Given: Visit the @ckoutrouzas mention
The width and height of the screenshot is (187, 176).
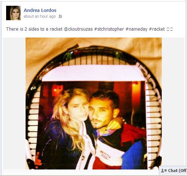Looking at the screenshot, I should tap(78, 29).
